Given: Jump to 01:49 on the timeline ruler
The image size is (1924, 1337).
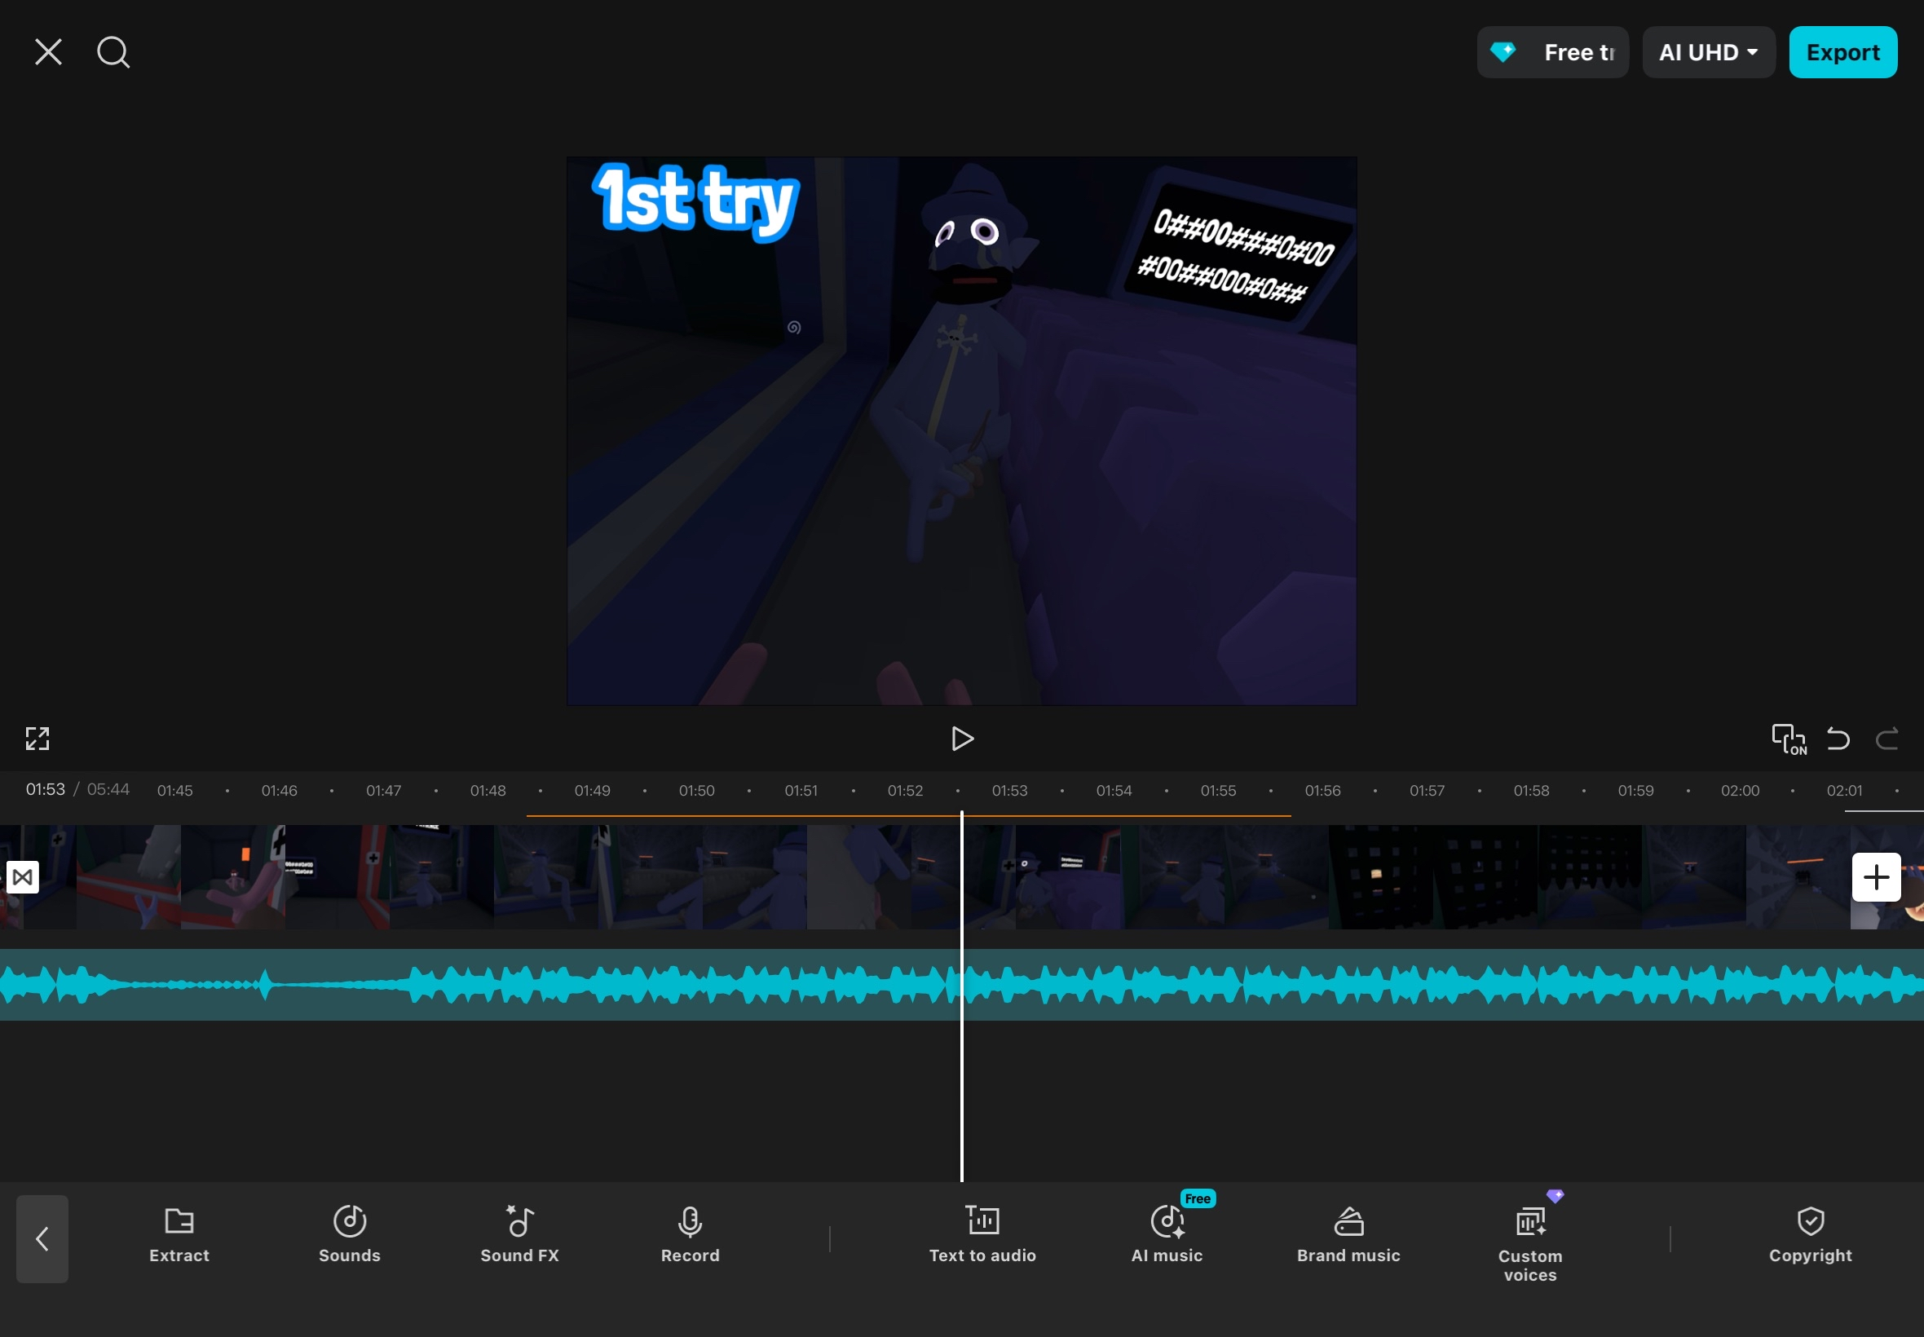Looking at the screenshot, I should pyautogui.click(x=592, y=790).
